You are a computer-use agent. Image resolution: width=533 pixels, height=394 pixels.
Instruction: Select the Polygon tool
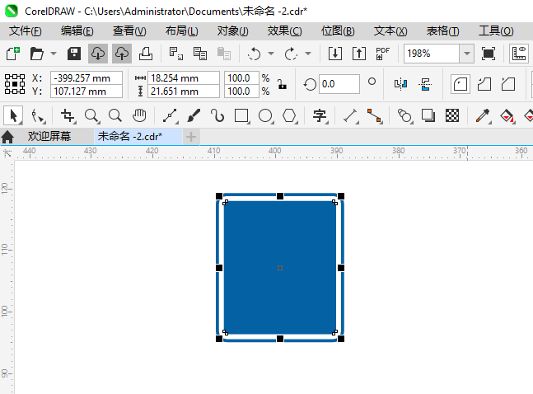(290, 115)
